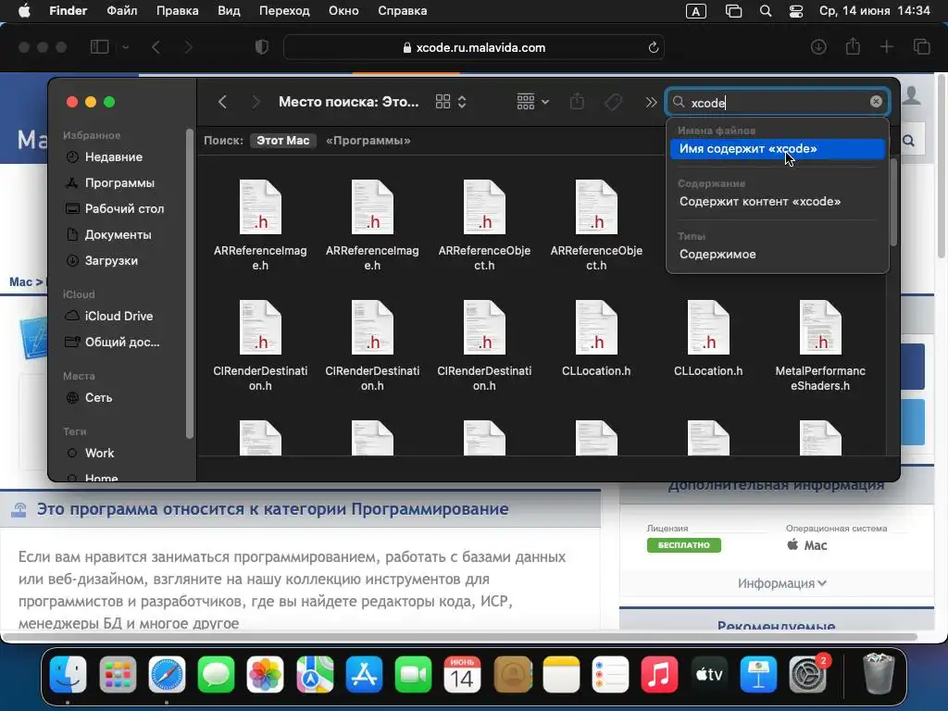Screen dimensions: 948x711
Task: Open Music from the Dock
Action: [659, 674]
